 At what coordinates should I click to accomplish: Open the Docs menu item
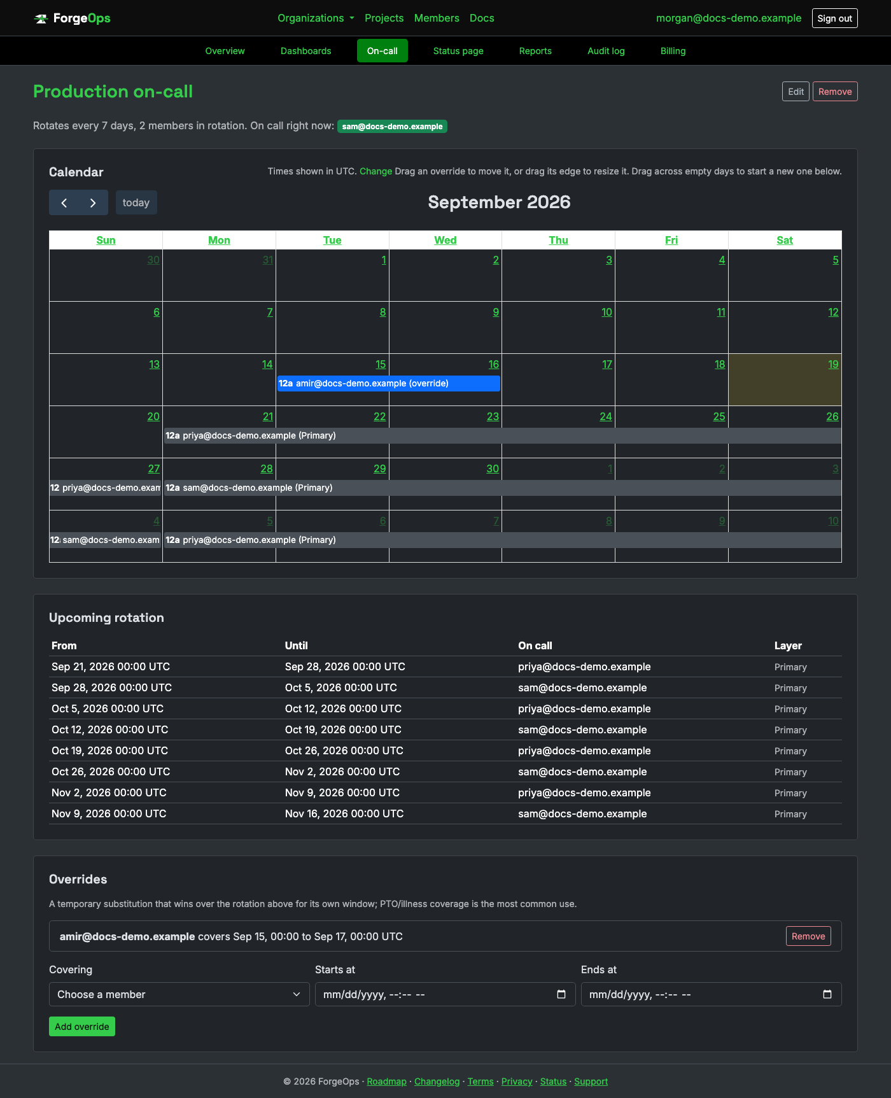coord(482,18)
